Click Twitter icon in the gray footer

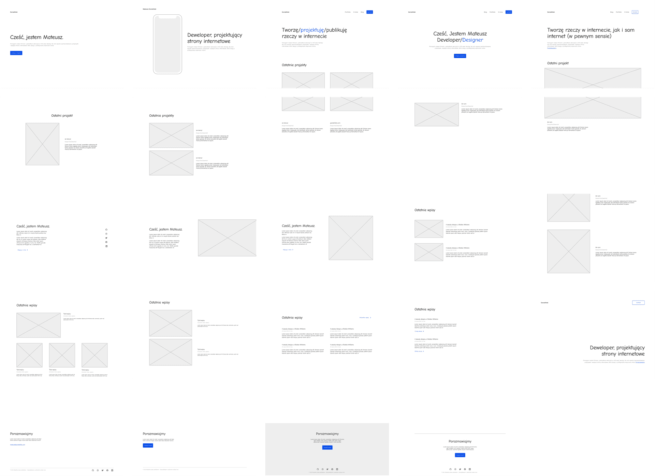[327, 469]
